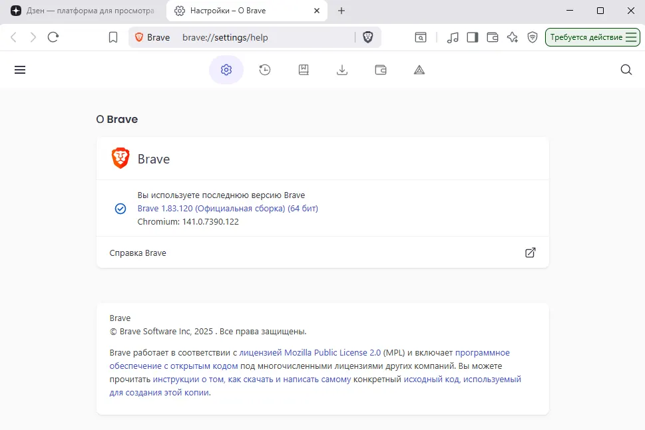Open the History clock icon

pyautogui.click(x=264, y=69)
